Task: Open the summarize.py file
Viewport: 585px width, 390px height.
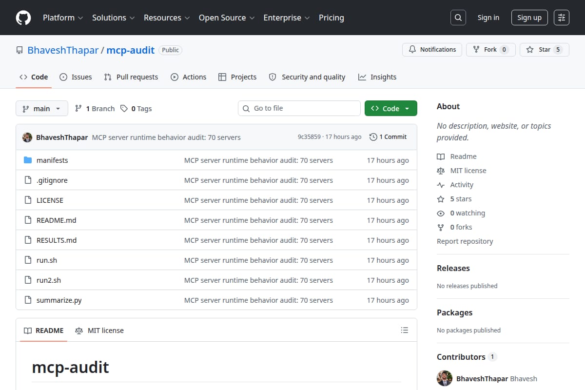Action: [x=59, y=300]
